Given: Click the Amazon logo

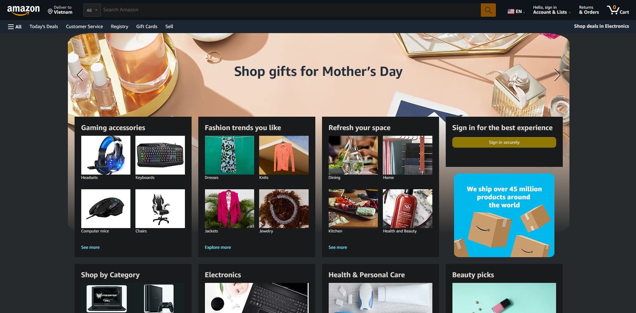Looking at the screenshot, I should pos(23,10).
